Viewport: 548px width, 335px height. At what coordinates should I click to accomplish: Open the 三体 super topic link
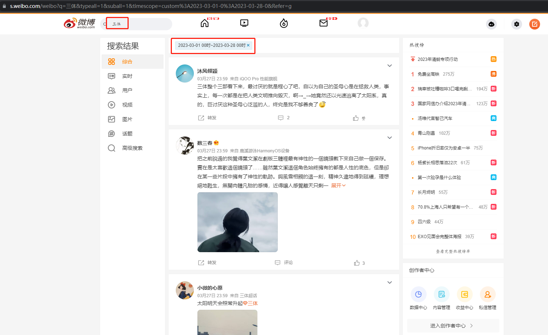[x=250, y=303]
